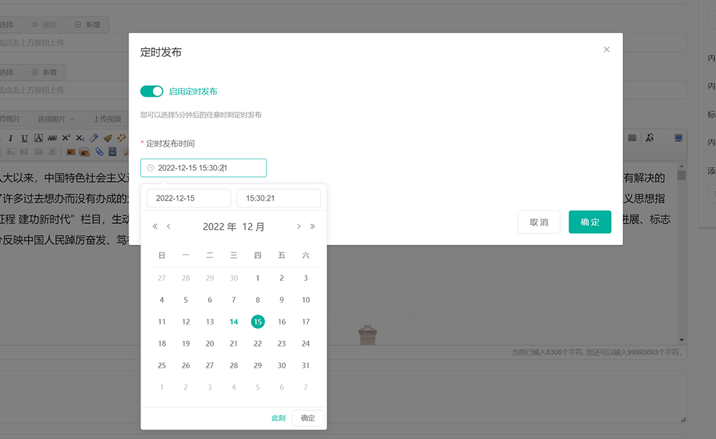Open year selector via 2022 年 header

219,226
